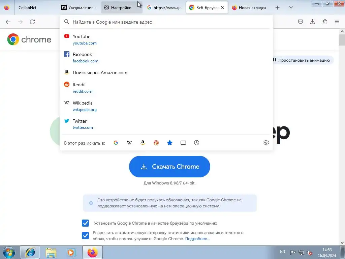The image size is (345, 259).
Task: Open the Action Center flag icon
Action: [293, 252]
